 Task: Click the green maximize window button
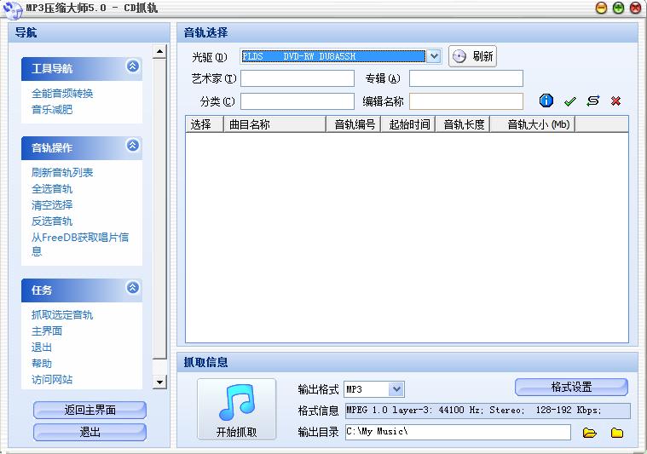pos(618,8)
